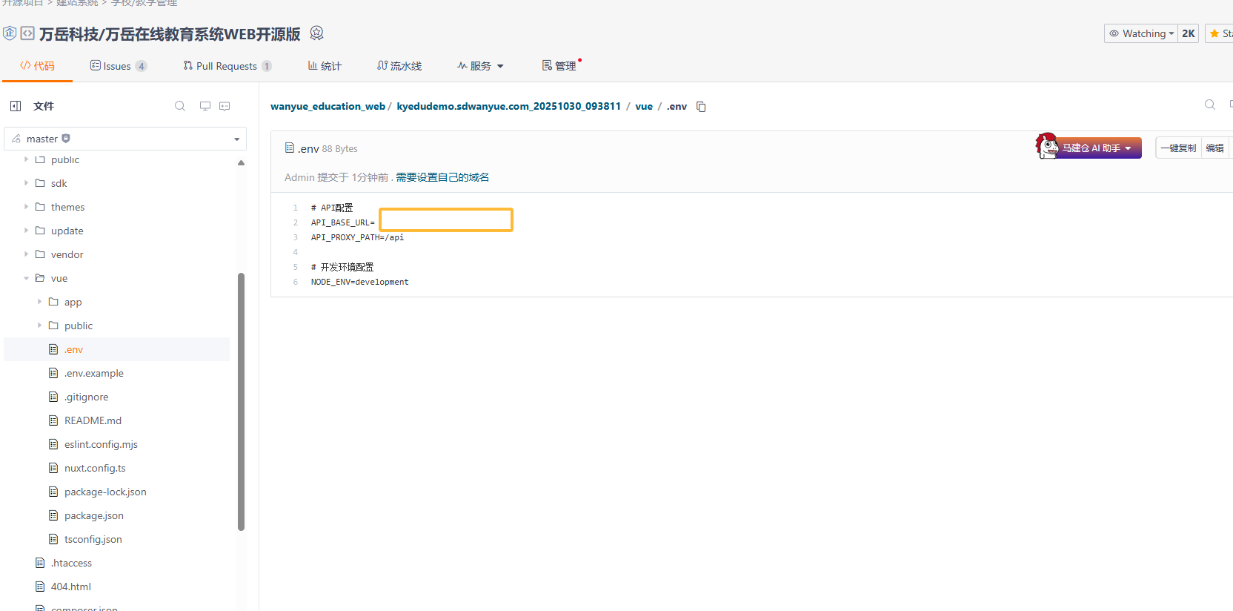Open the .gitignore file

coord(86,397)
